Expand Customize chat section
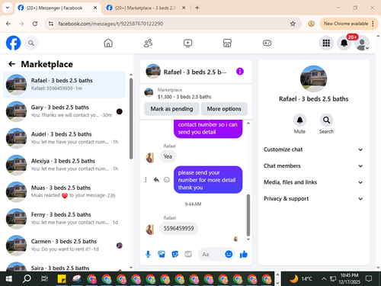The image size is (381, 286). pos(313,149)
